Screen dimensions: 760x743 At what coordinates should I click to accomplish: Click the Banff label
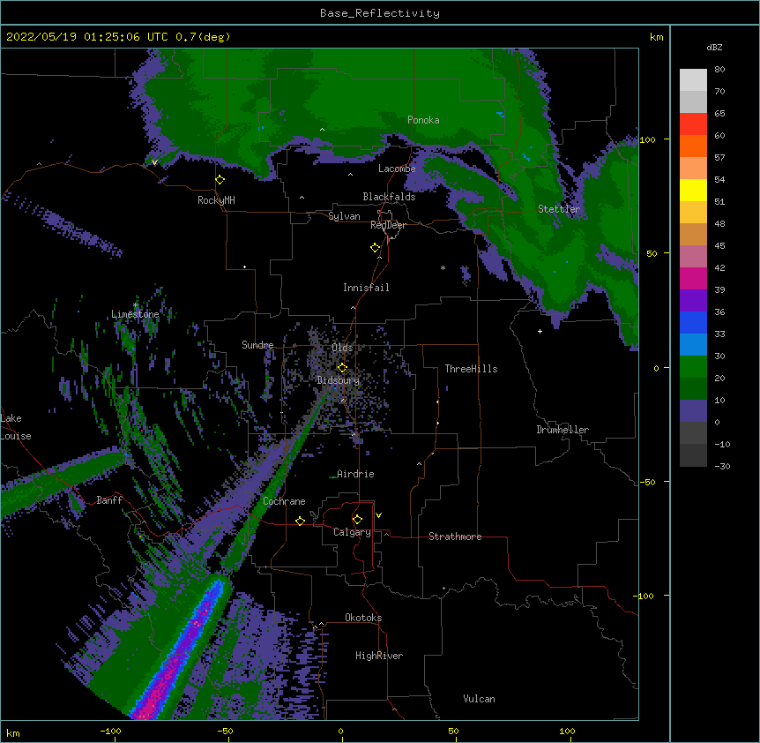109,500
